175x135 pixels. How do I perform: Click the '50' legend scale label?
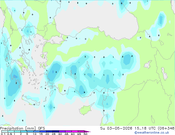click(x=86, y=134)
